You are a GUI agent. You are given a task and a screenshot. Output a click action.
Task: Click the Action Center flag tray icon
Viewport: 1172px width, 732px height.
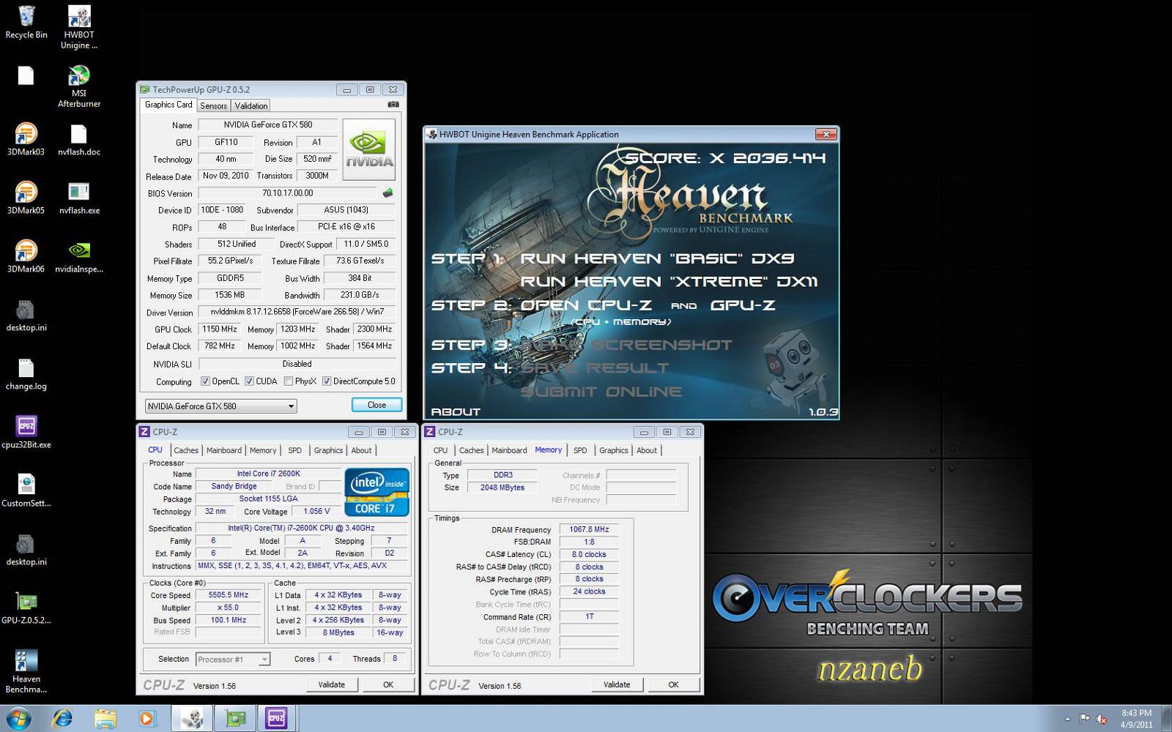pyautogui.click(x=1084, y=719)
